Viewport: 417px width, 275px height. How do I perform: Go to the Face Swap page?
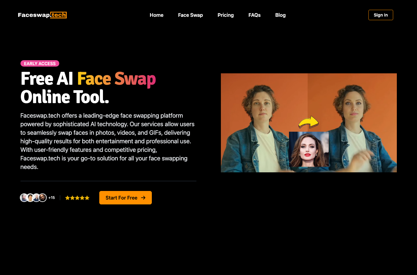pyautogui.click(x=190, y=15)
